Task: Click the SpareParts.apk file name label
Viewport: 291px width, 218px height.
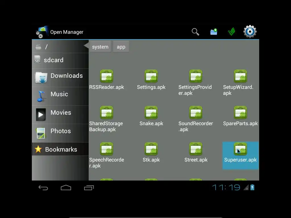Action: point(240,123)
